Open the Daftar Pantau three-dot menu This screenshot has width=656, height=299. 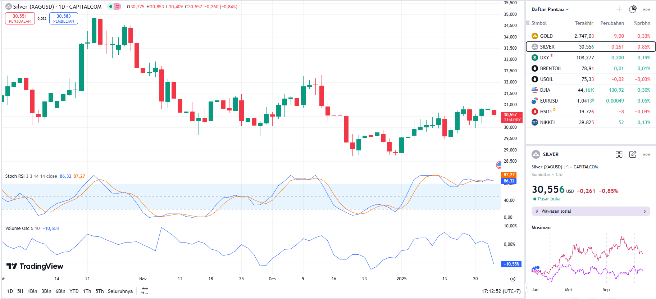pos(646,10)
